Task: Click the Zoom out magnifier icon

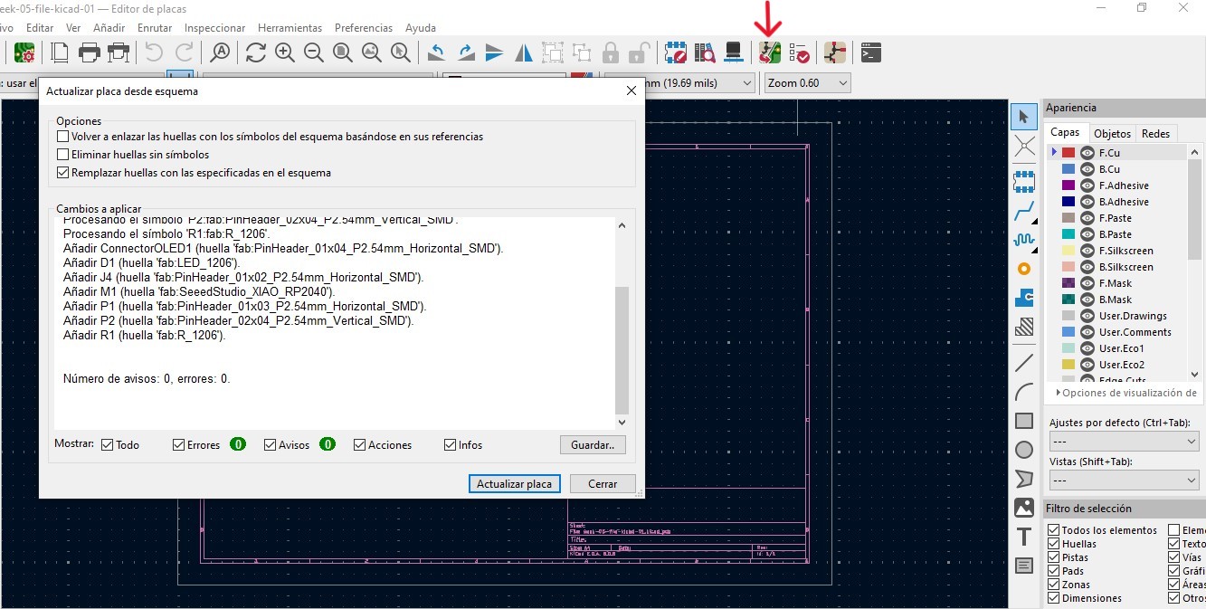Action: [x=314, y=52]
